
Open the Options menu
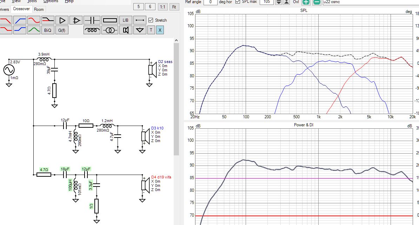click(51, 1)
